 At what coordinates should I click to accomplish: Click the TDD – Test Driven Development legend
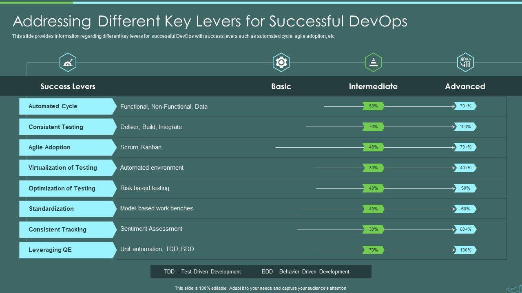pyautogui.click(x=202, y=272)
